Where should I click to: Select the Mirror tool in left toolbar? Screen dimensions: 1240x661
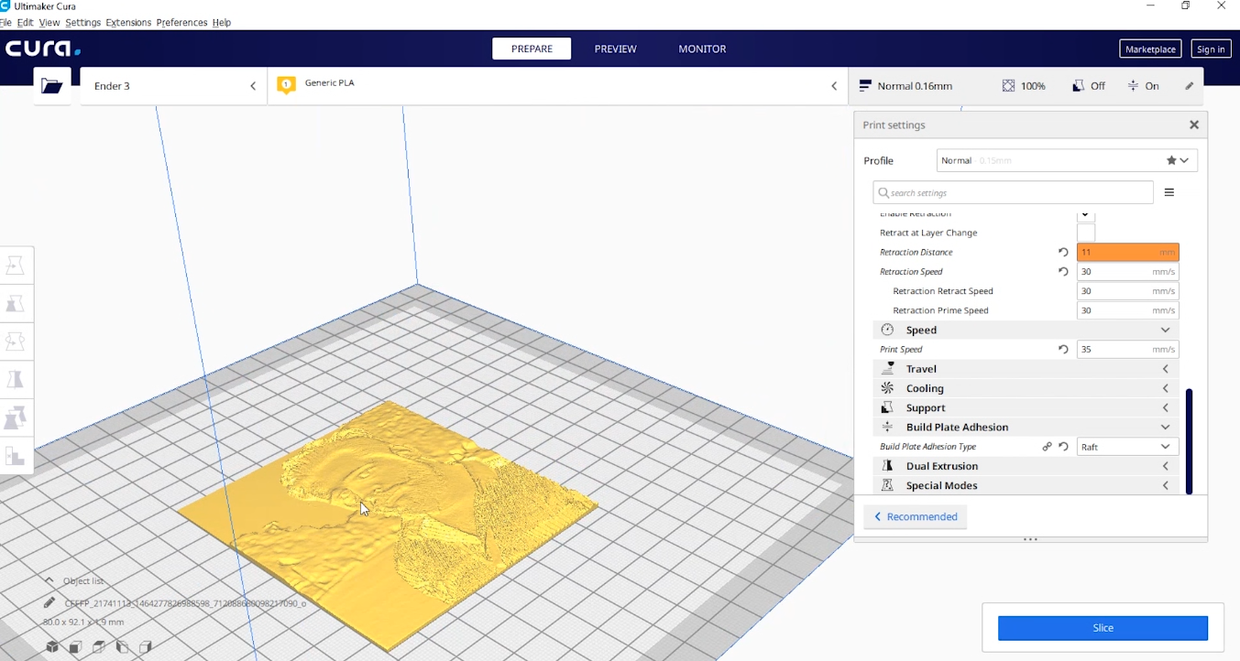16,379
